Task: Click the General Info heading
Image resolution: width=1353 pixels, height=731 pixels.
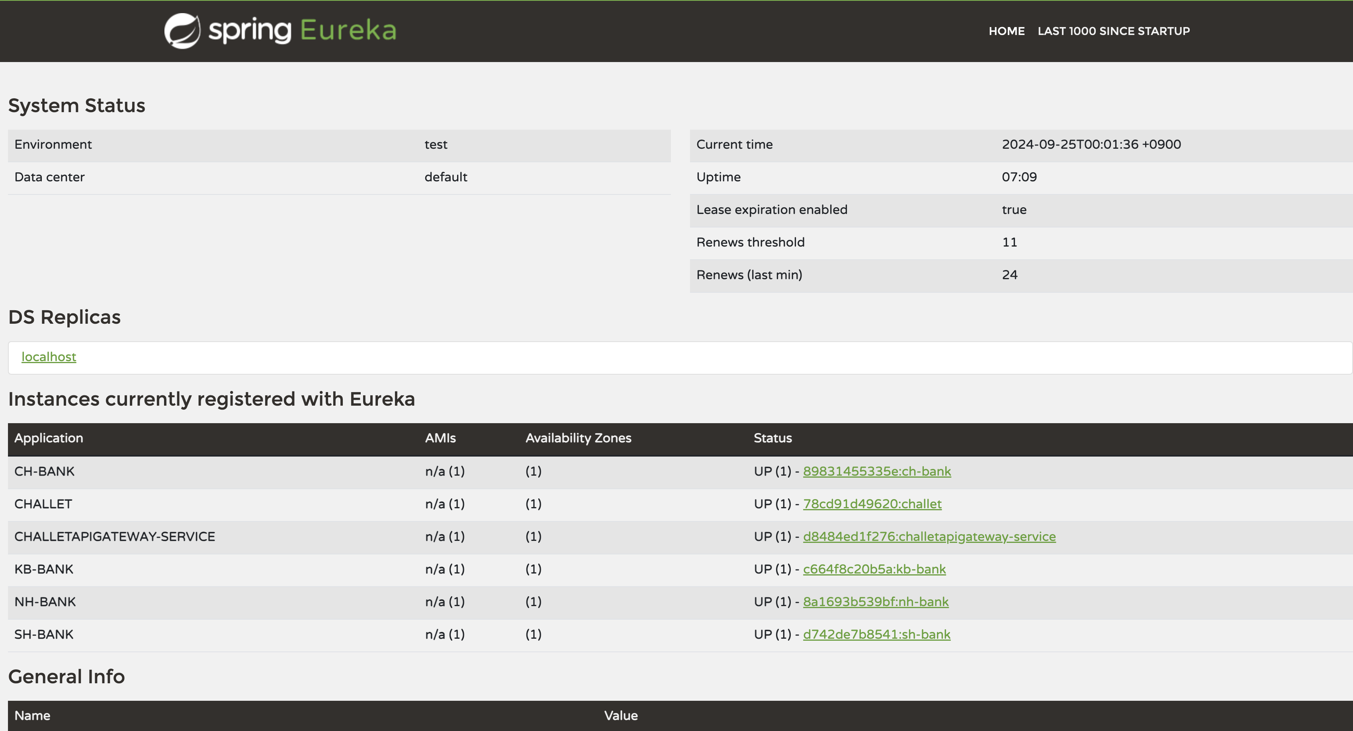Action: [67, 677]
